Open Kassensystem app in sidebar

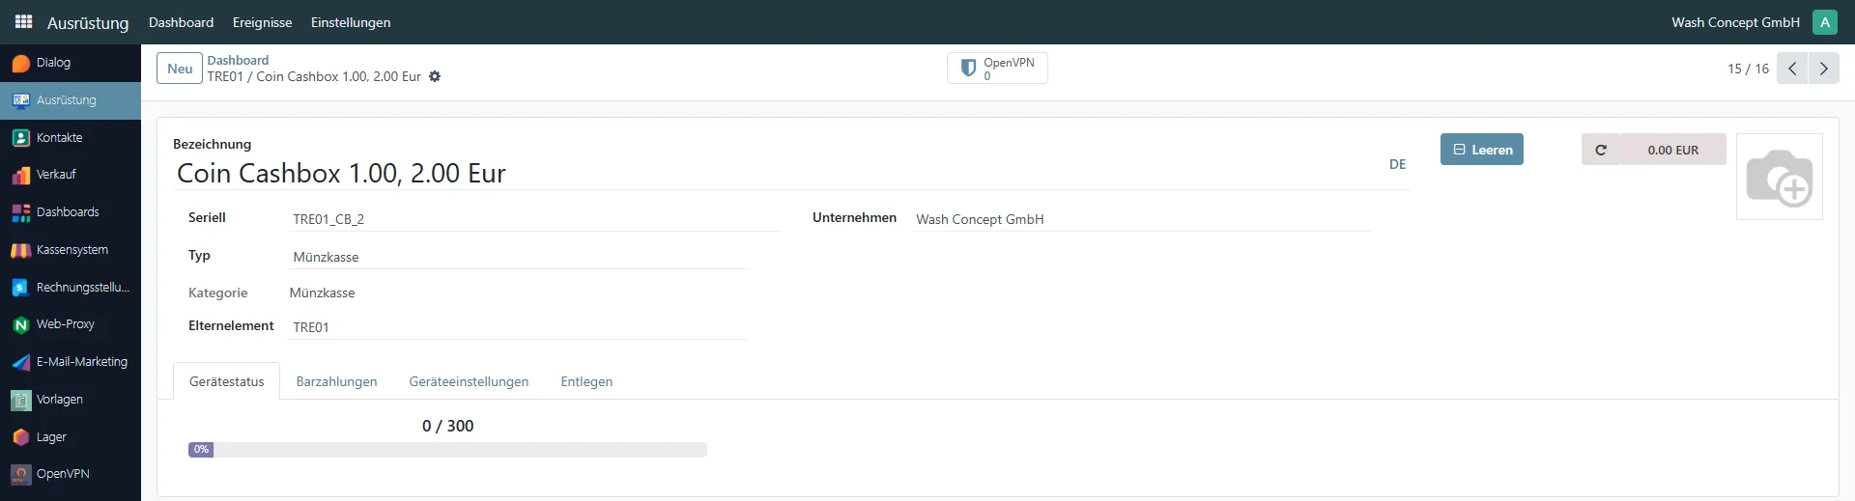(x=71, y=250)
